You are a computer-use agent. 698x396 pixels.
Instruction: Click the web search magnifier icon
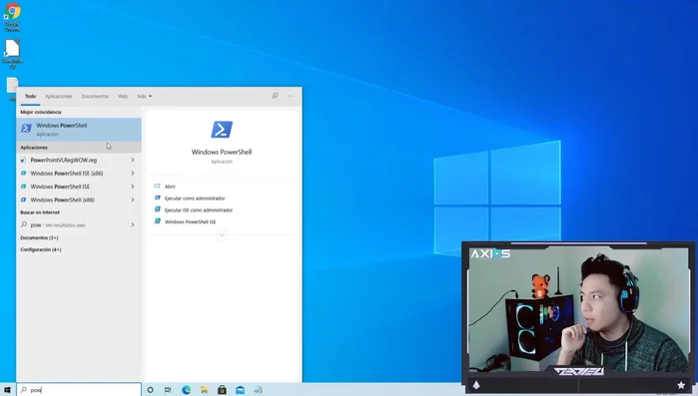click(24, 224)
